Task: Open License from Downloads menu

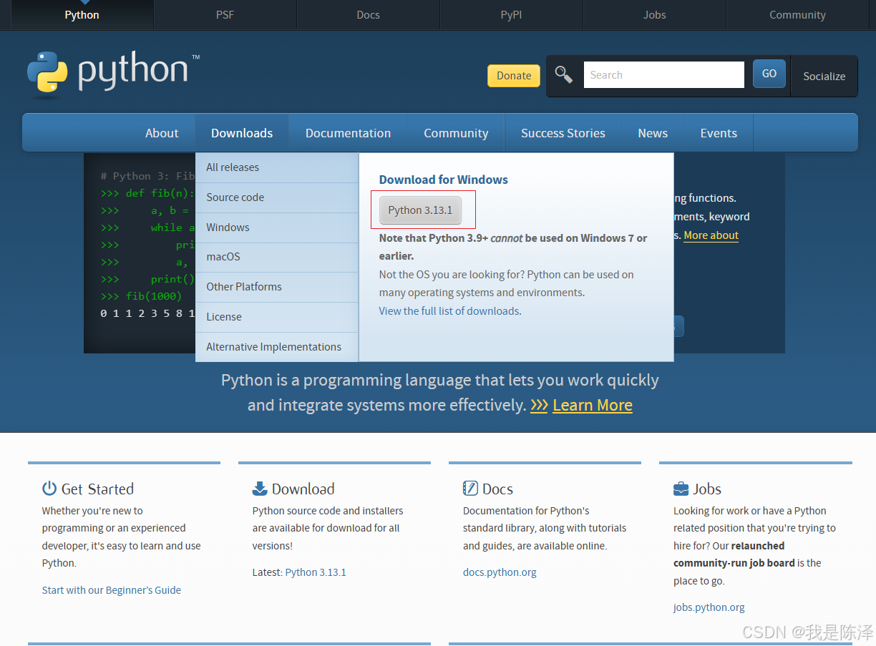Action: 277,317
